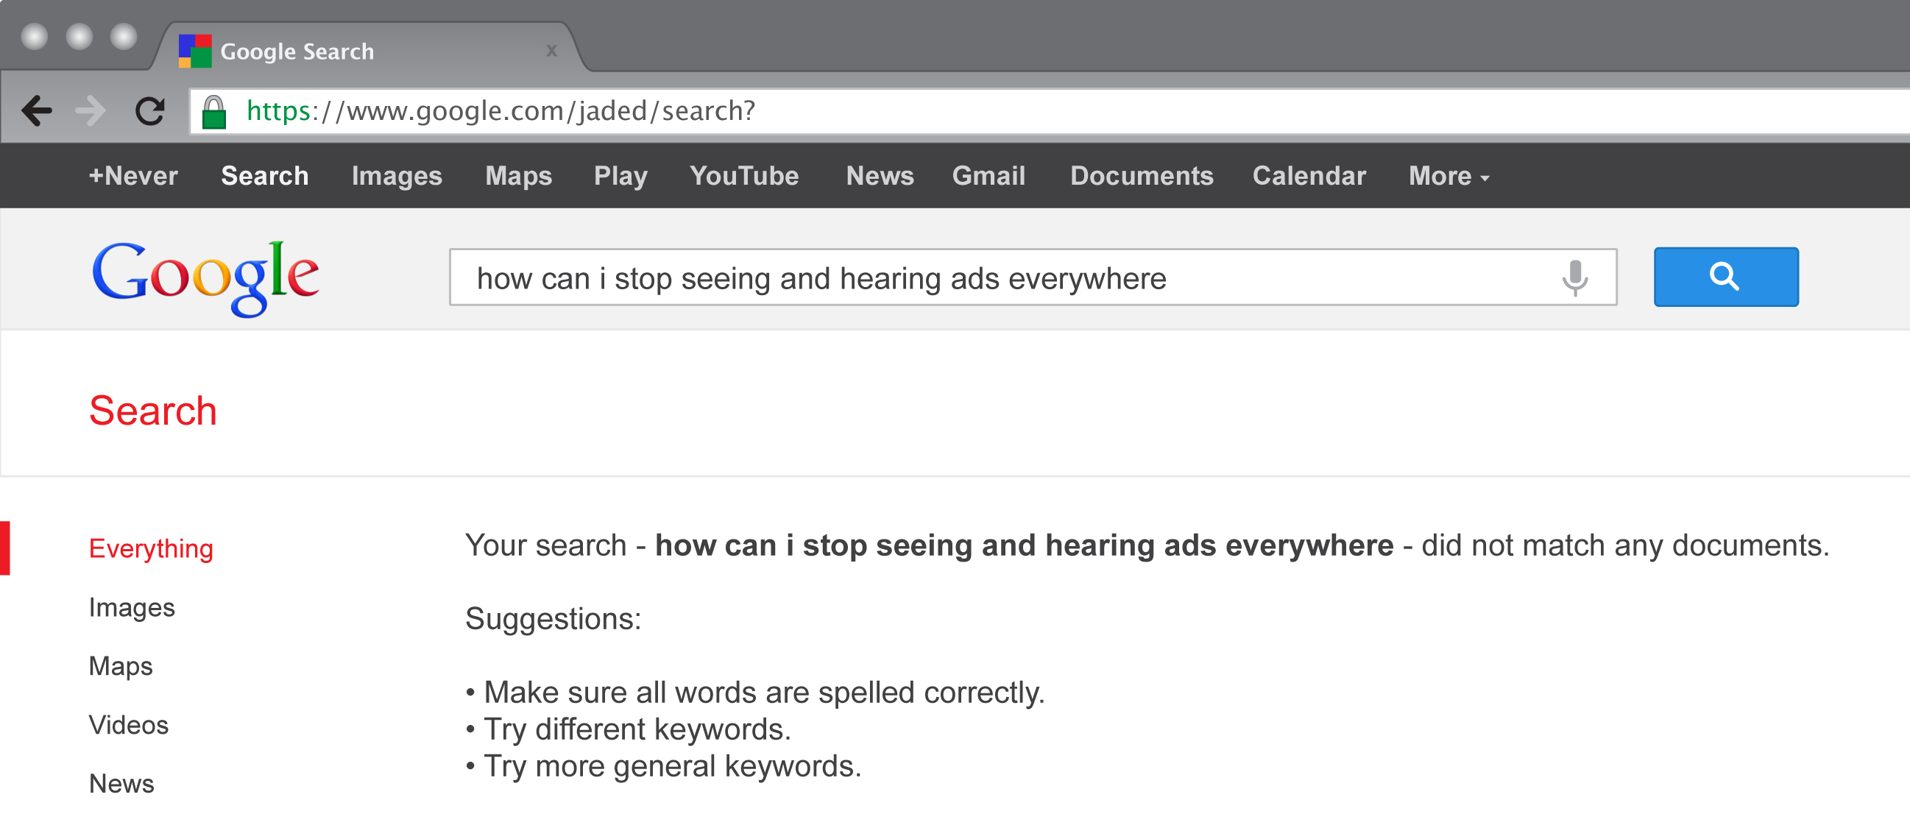Open Maps in the top navigation bar
The height and width of the screenshot is (814, 1910).
(x=518, y=176)
